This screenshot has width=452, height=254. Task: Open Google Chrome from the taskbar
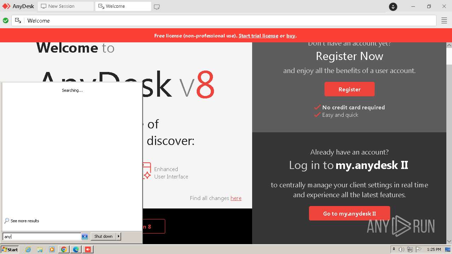click(x=64, y=249)
